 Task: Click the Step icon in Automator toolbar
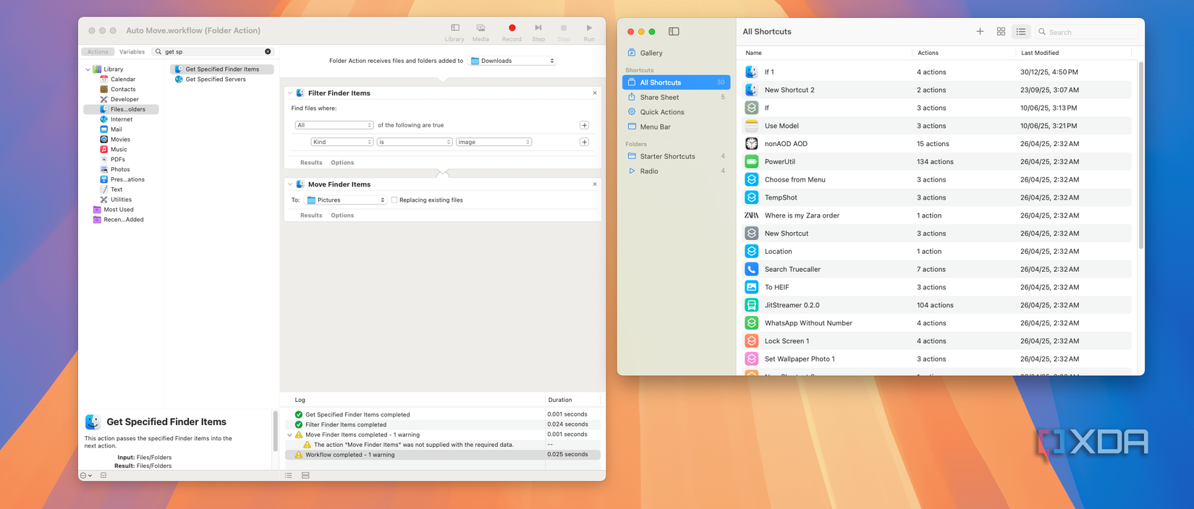pyautogui.click(x=538, y=28)
